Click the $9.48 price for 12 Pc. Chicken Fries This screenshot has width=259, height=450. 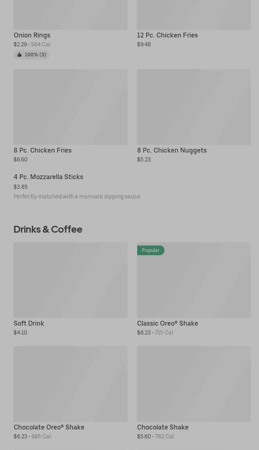click(144, 45)
